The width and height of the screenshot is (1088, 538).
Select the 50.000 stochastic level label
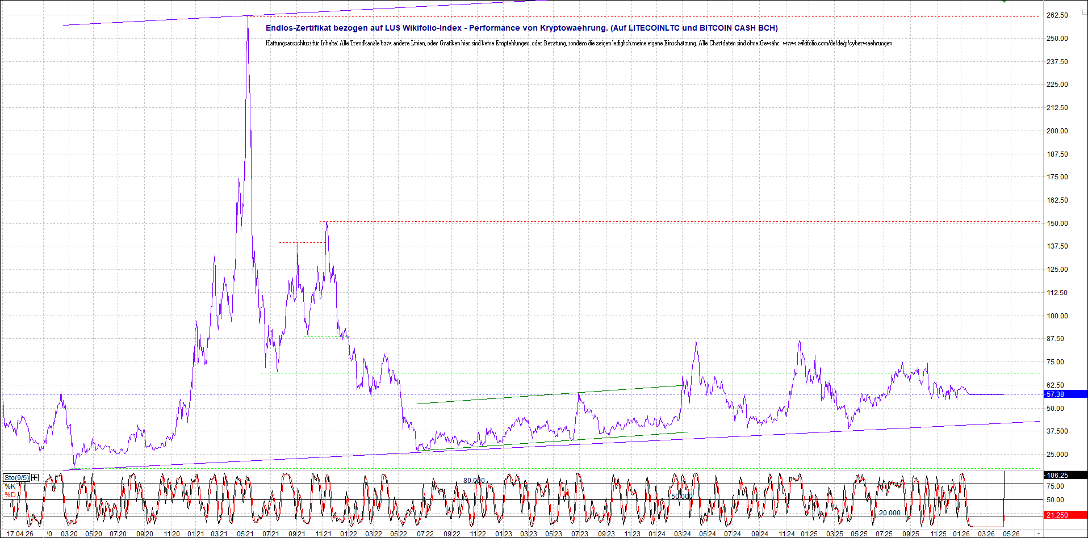681,496
